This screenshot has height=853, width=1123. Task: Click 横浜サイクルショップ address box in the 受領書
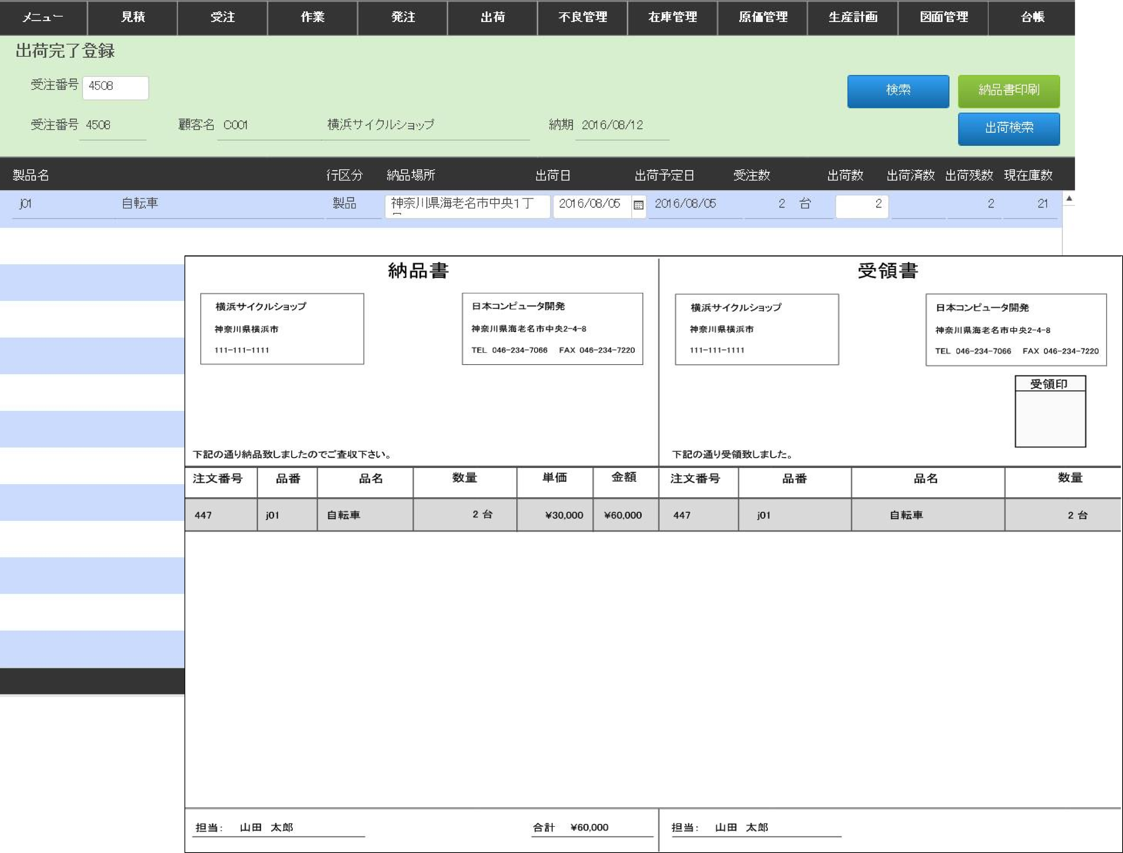pyautogui.click(x=757, y=329)
